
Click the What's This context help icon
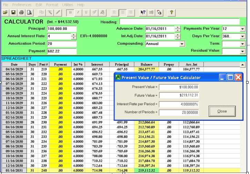tap(143, 12)
